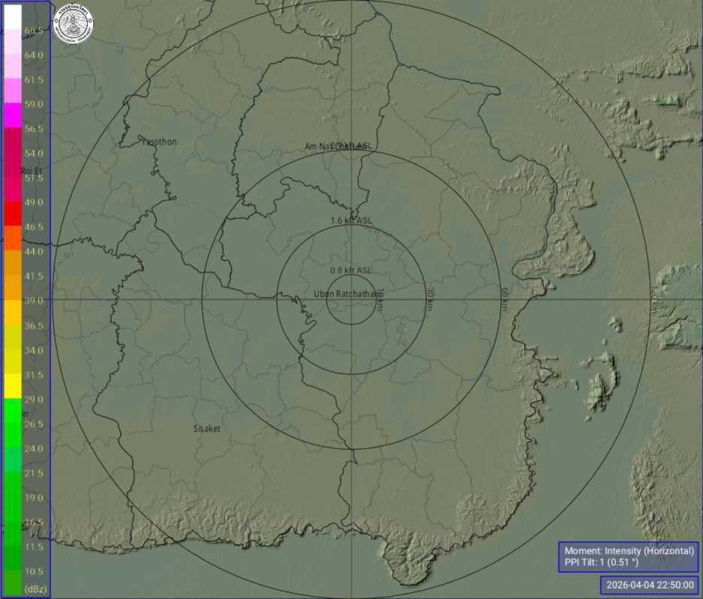
Task: Pick the pure red legend swatch
Action: tap(13, 213)
